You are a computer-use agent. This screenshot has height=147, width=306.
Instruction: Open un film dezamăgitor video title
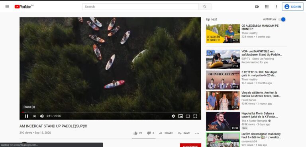[261, 136]
